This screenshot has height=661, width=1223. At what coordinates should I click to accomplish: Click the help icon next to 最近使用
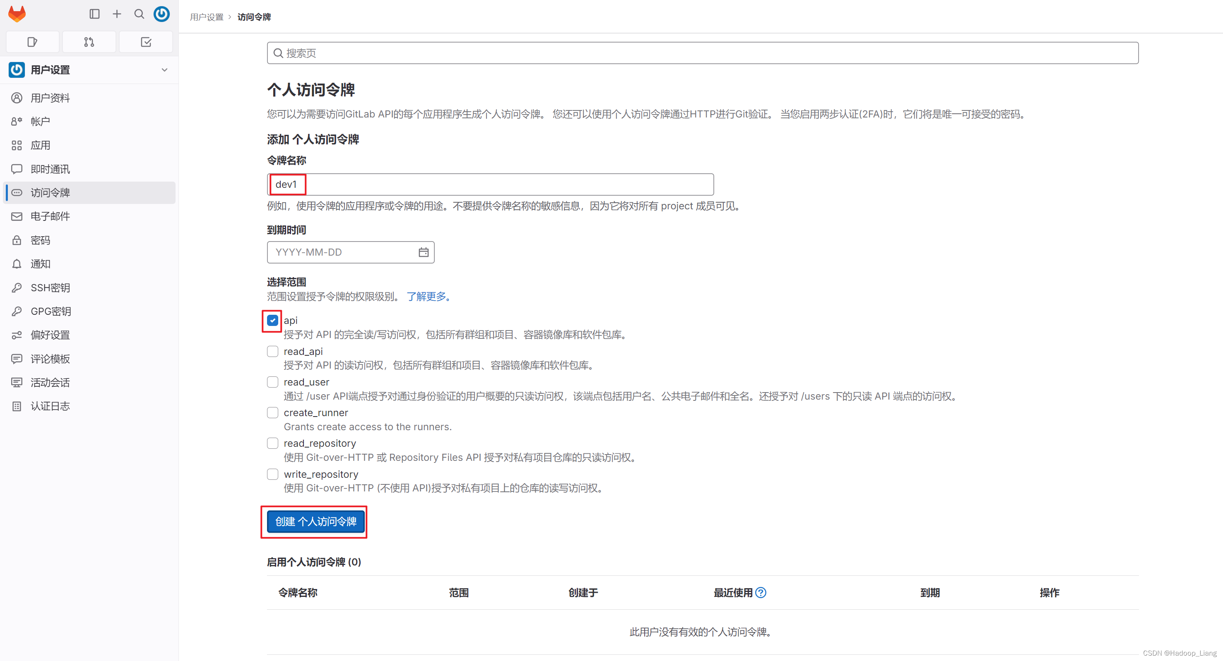pos(761,592)
